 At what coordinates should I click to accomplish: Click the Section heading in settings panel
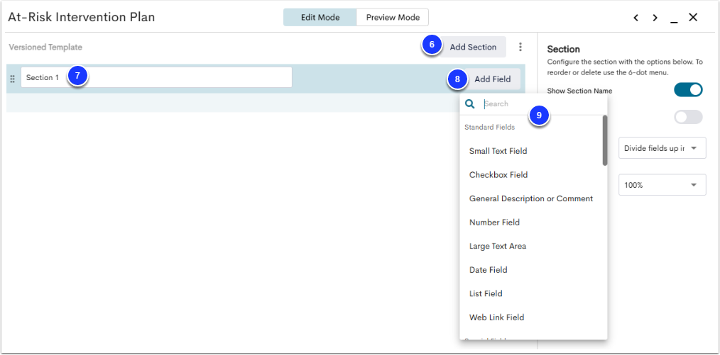coord(563,49)
